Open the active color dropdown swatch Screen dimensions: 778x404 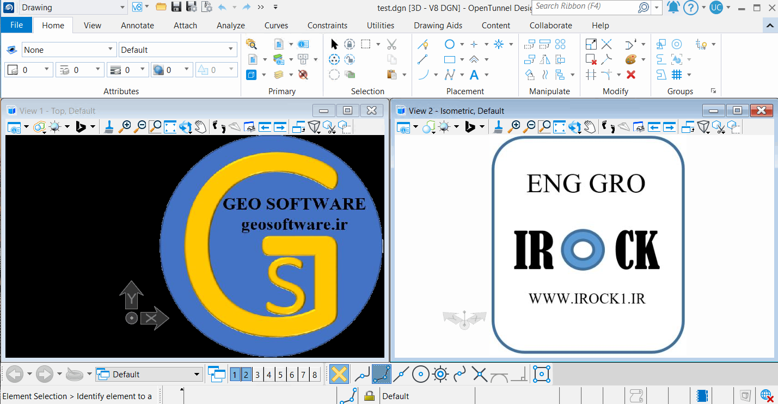(29, 70)
